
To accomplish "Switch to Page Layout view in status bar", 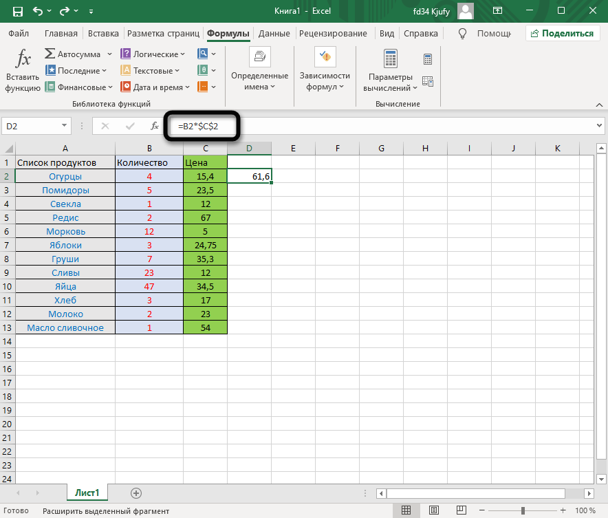I will click(433, 510).
